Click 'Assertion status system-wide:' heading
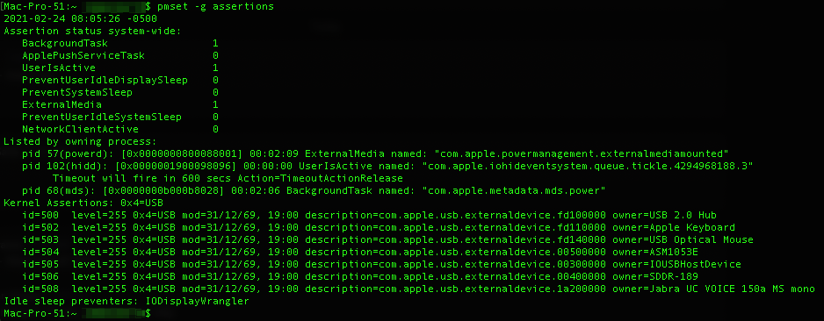The image size is (824, 321). pos(92,31)
